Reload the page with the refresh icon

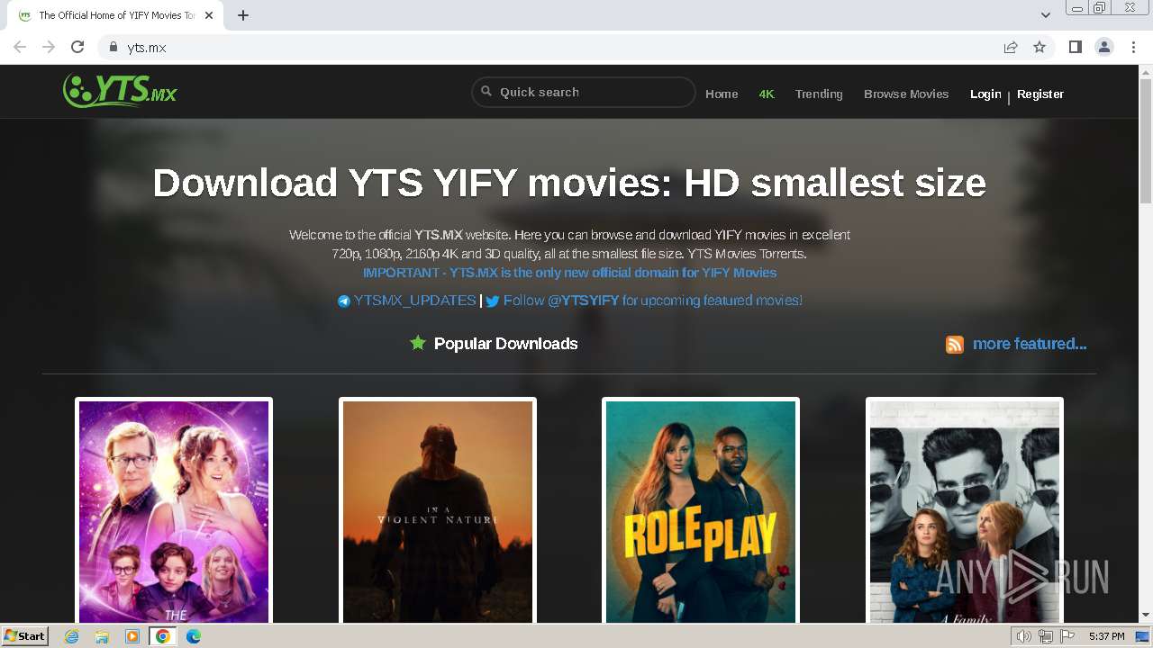pyautogui.click(x=77, y=47)
